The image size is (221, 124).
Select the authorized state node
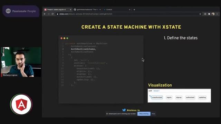point(190,97)
